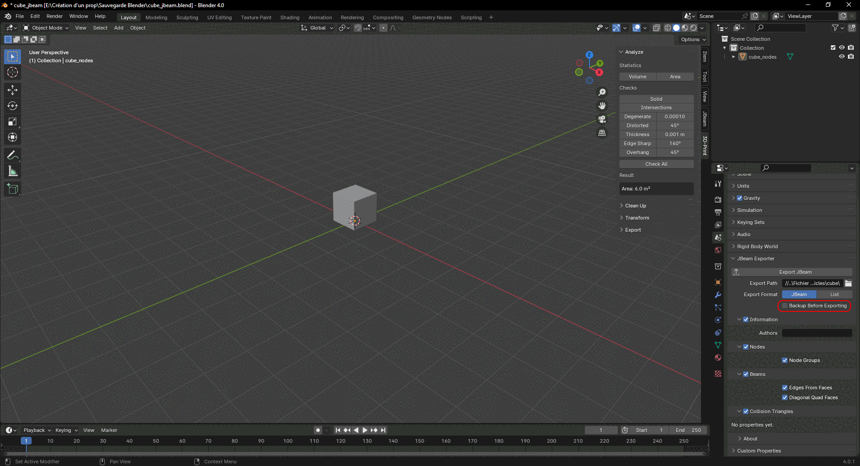
Task: Open the Output properties tab
Action: pyautogui.click(x=718, y=212)
